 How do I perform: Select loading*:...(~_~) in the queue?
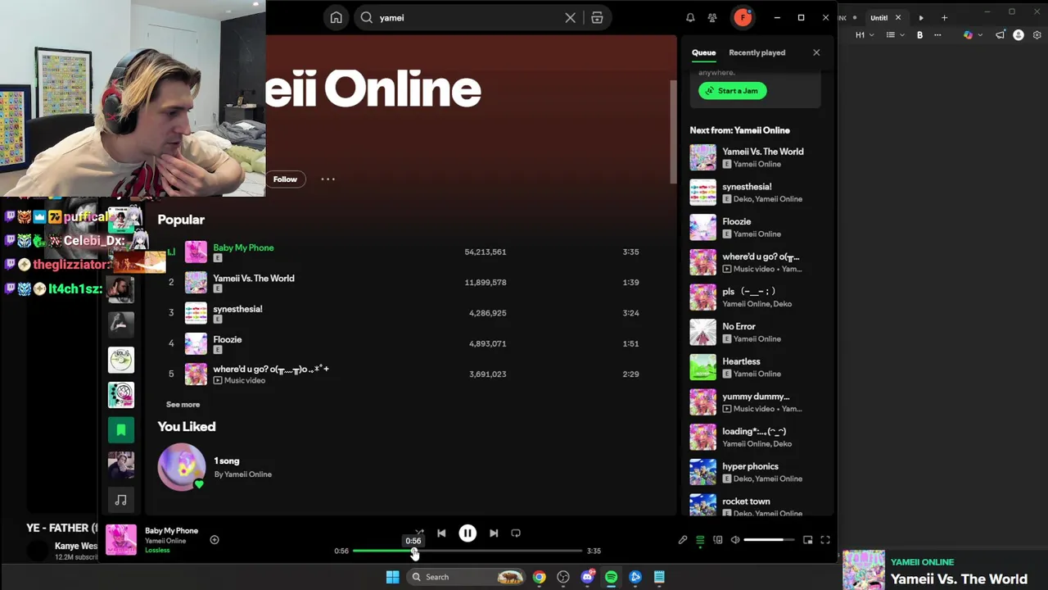[x=753, y=437]
